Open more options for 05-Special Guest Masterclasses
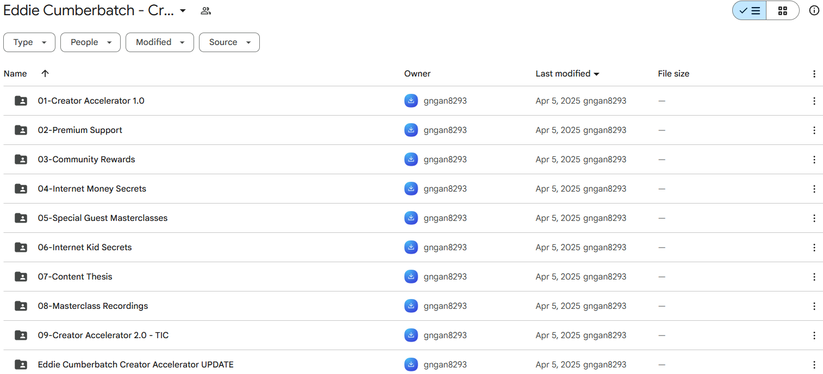Screen dimensions: 823x374 point(814,218)
